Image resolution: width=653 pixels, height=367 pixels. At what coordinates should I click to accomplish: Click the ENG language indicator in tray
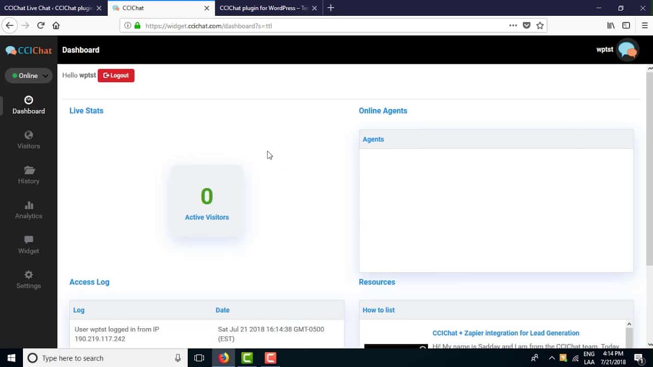click(x=589, y=354)
